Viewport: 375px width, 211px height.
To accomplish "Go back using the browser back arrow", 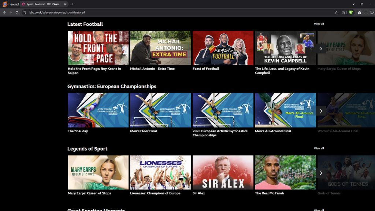I will (x=4, y=12).
